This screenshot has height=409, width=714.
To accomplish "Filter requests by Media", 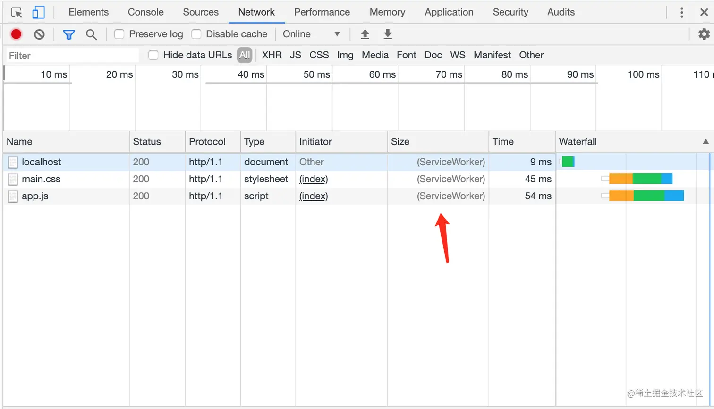I will tap(375, 55).
